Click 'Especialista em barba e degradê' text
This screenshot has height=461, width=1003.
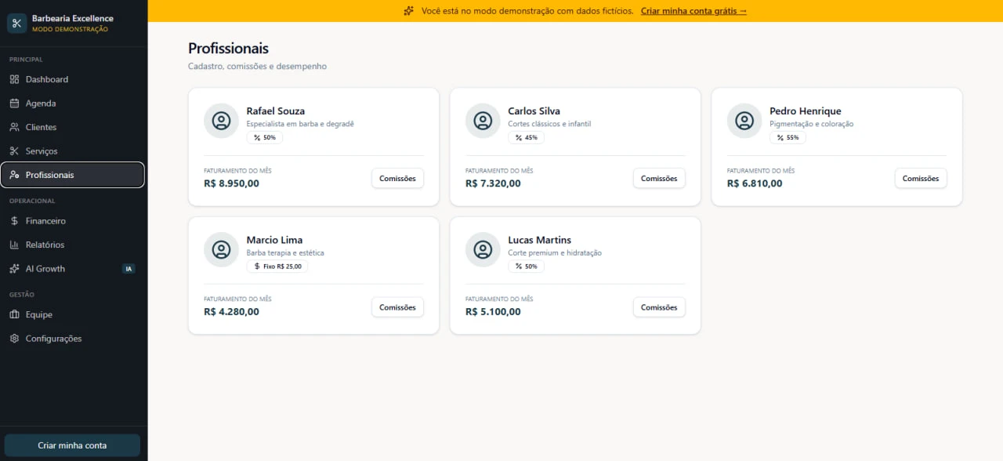(300, 124)
